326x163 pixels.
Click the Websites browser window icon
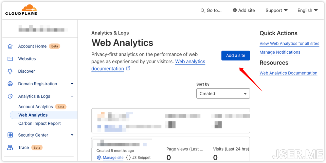[10, 59]
